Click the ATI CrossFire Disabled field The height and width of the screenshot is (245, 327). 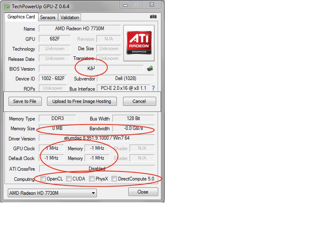tap(97, 169)
